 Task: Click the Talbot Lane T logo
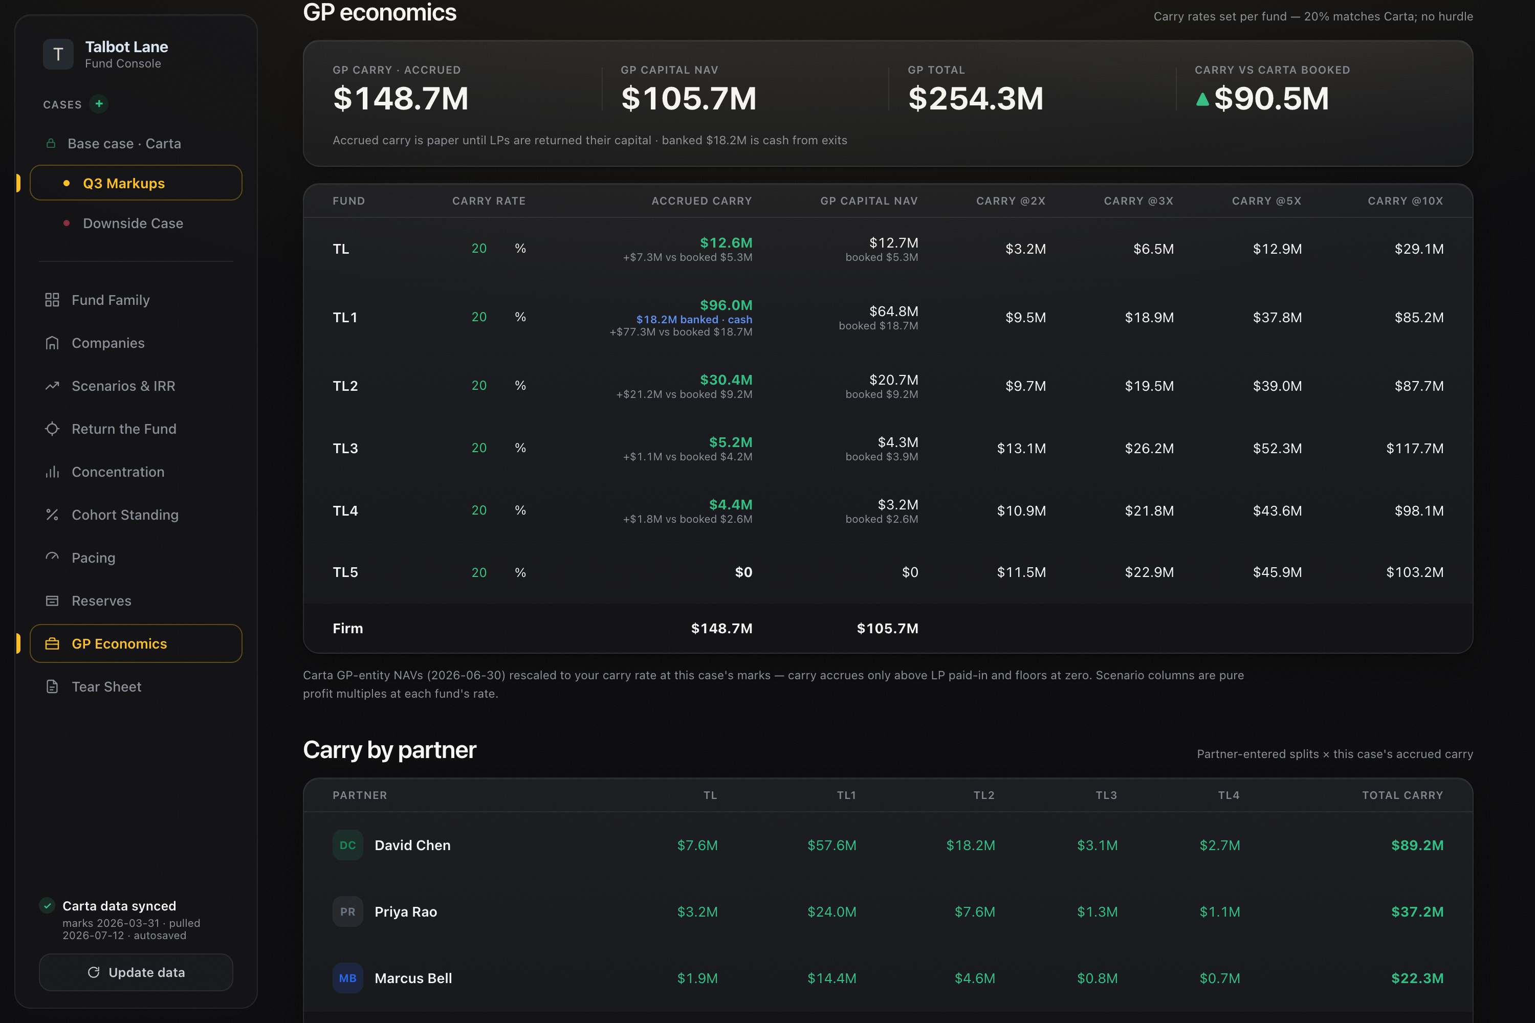58,54
